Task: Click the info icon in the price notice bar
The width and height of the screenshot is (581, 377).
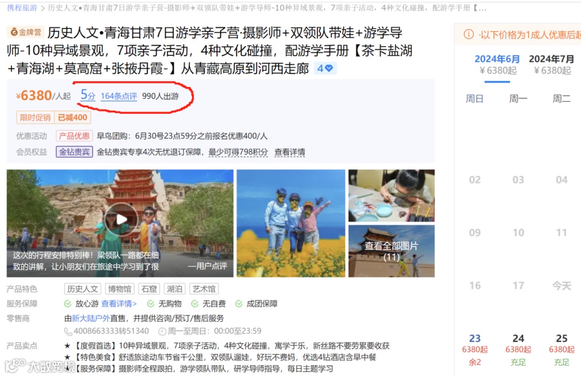Action: [469, 34]
